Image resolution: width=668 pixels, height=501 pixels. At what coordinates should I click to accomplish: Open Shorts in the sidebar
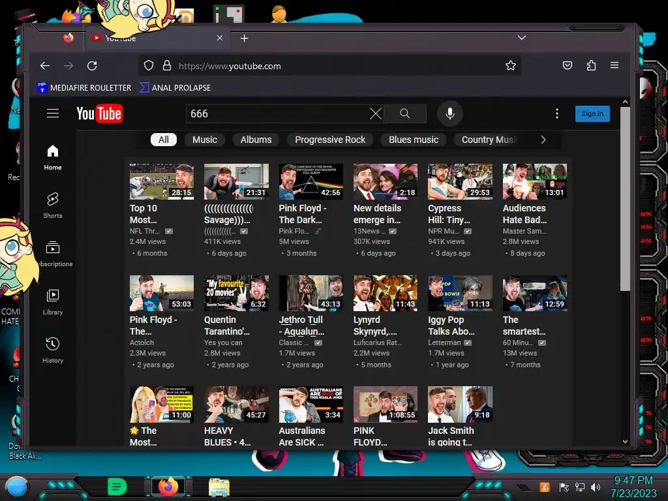tap(53, 205)
